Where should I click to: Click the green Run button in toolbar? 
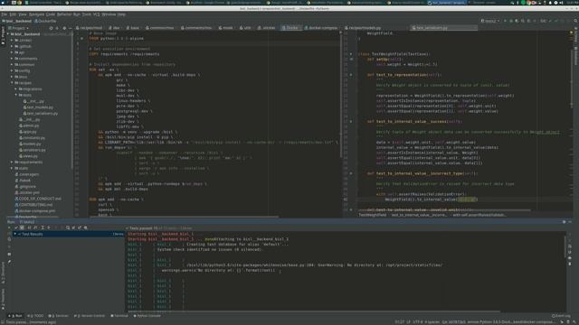505,21
